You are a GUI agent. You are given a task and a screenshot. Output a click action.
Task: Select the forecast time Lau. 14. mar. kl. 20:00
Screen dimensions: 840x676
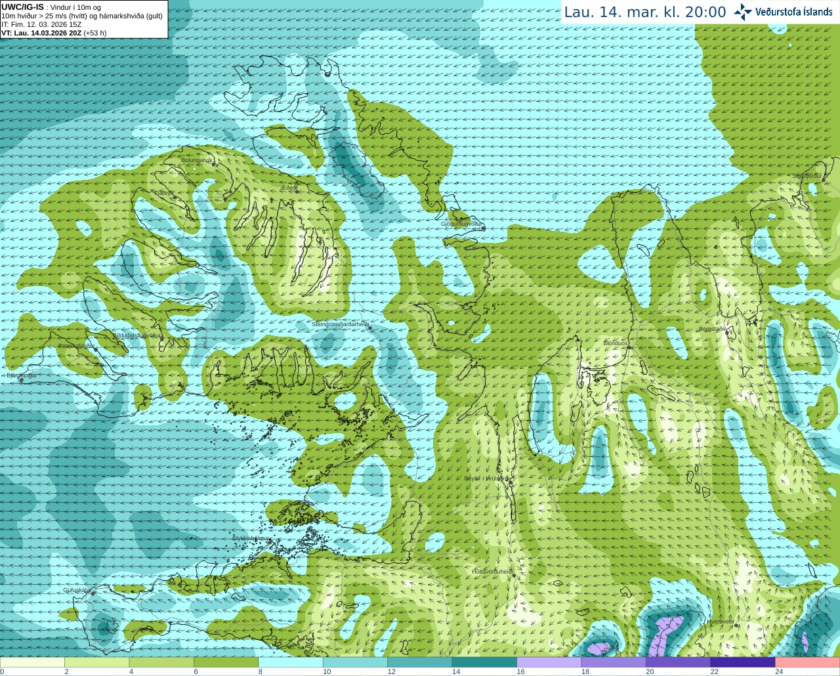(x=645, y=12)
